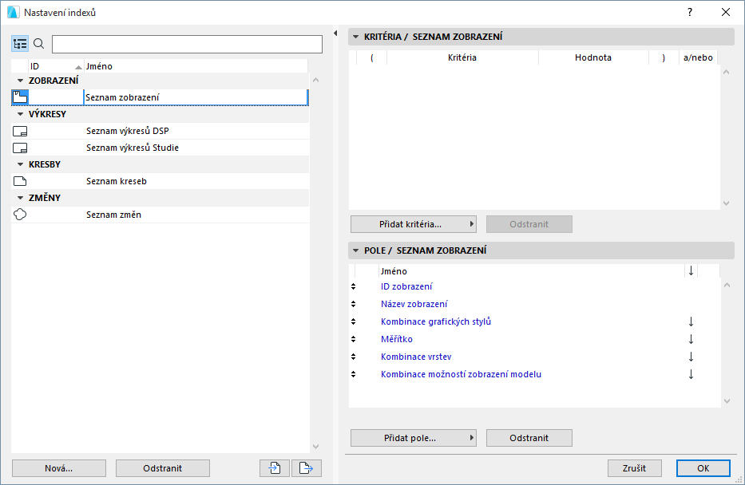Click the search magnifier icon
Image resolution: width=745 pixels, height=485 pixels.
point(38,44)
